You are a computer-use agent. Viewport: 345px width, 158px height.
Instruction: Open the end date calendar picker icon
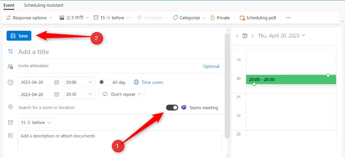click(56, 94)
